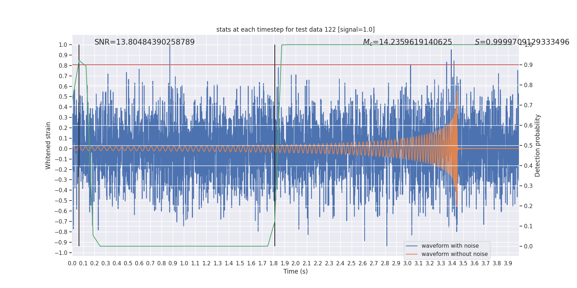The width and height of the screenshot is (577, 288).
Task: Click the plot title mentioning test data 122
Action: pyautogui.click(x=295, y=30)
